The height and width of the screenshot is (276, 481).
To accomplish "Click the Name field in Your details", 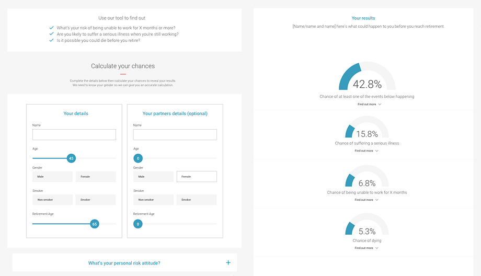I will [74, 135].
